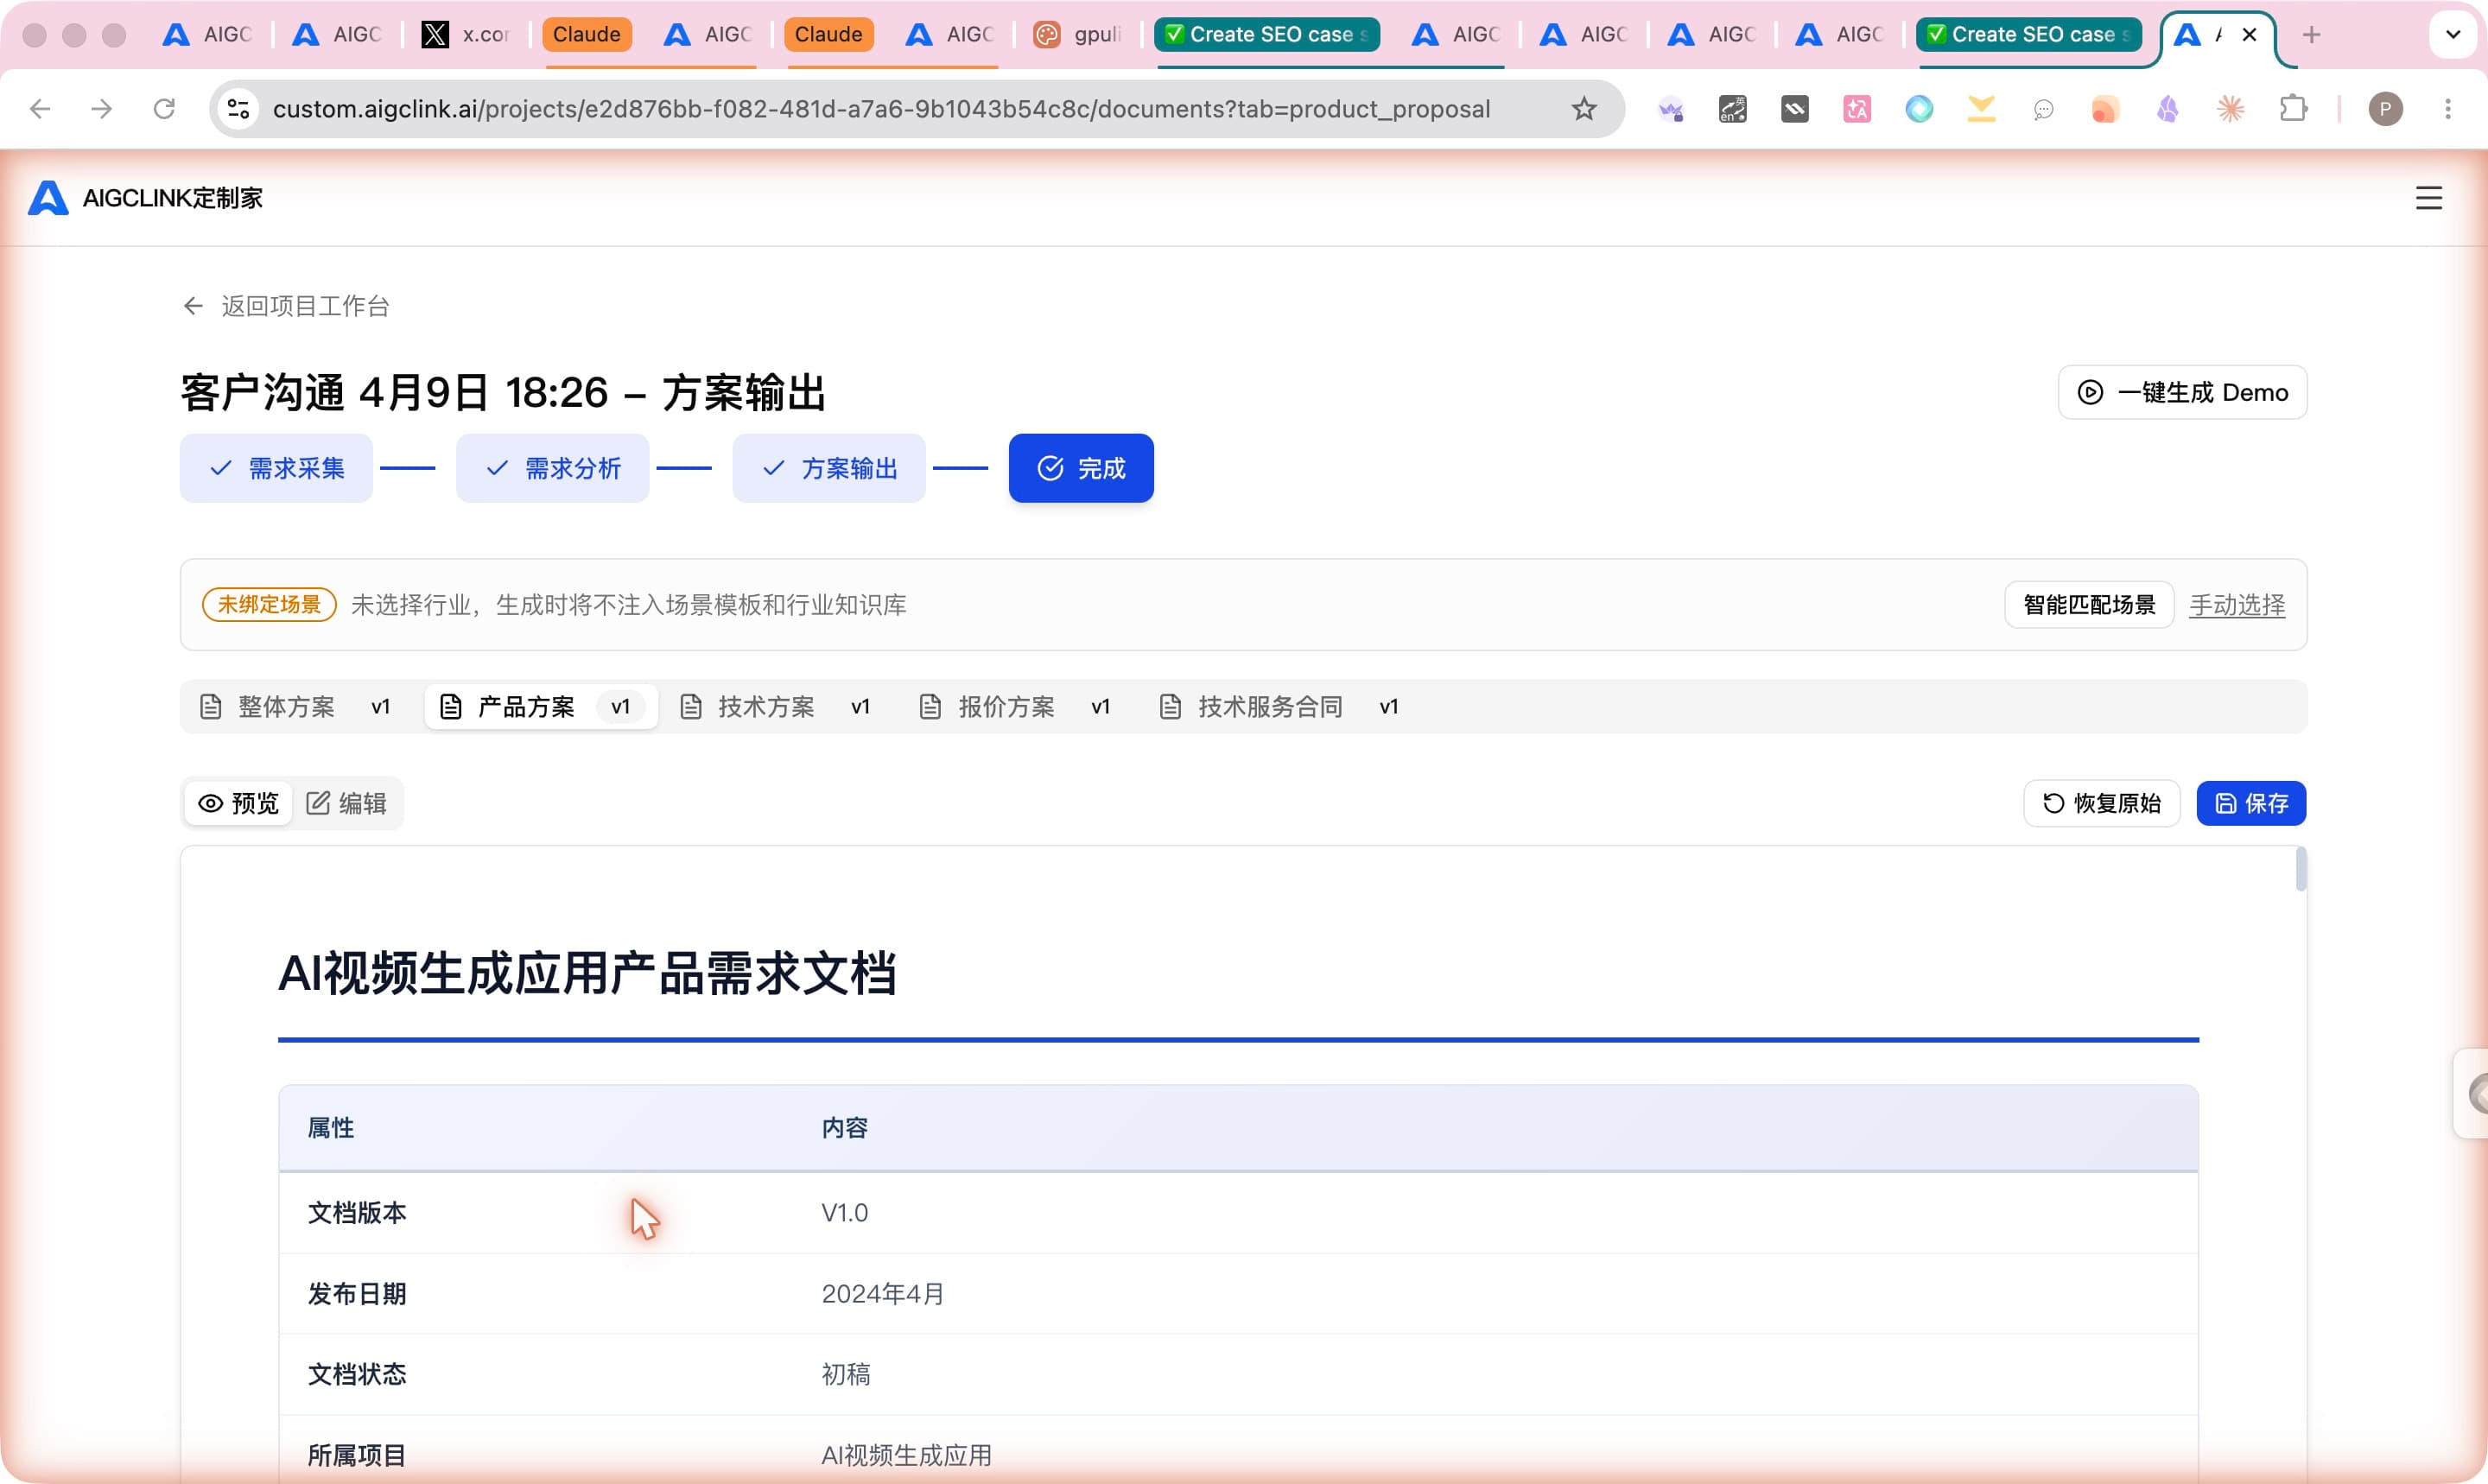Switch to 编辑 edit mode

point(346,803)
